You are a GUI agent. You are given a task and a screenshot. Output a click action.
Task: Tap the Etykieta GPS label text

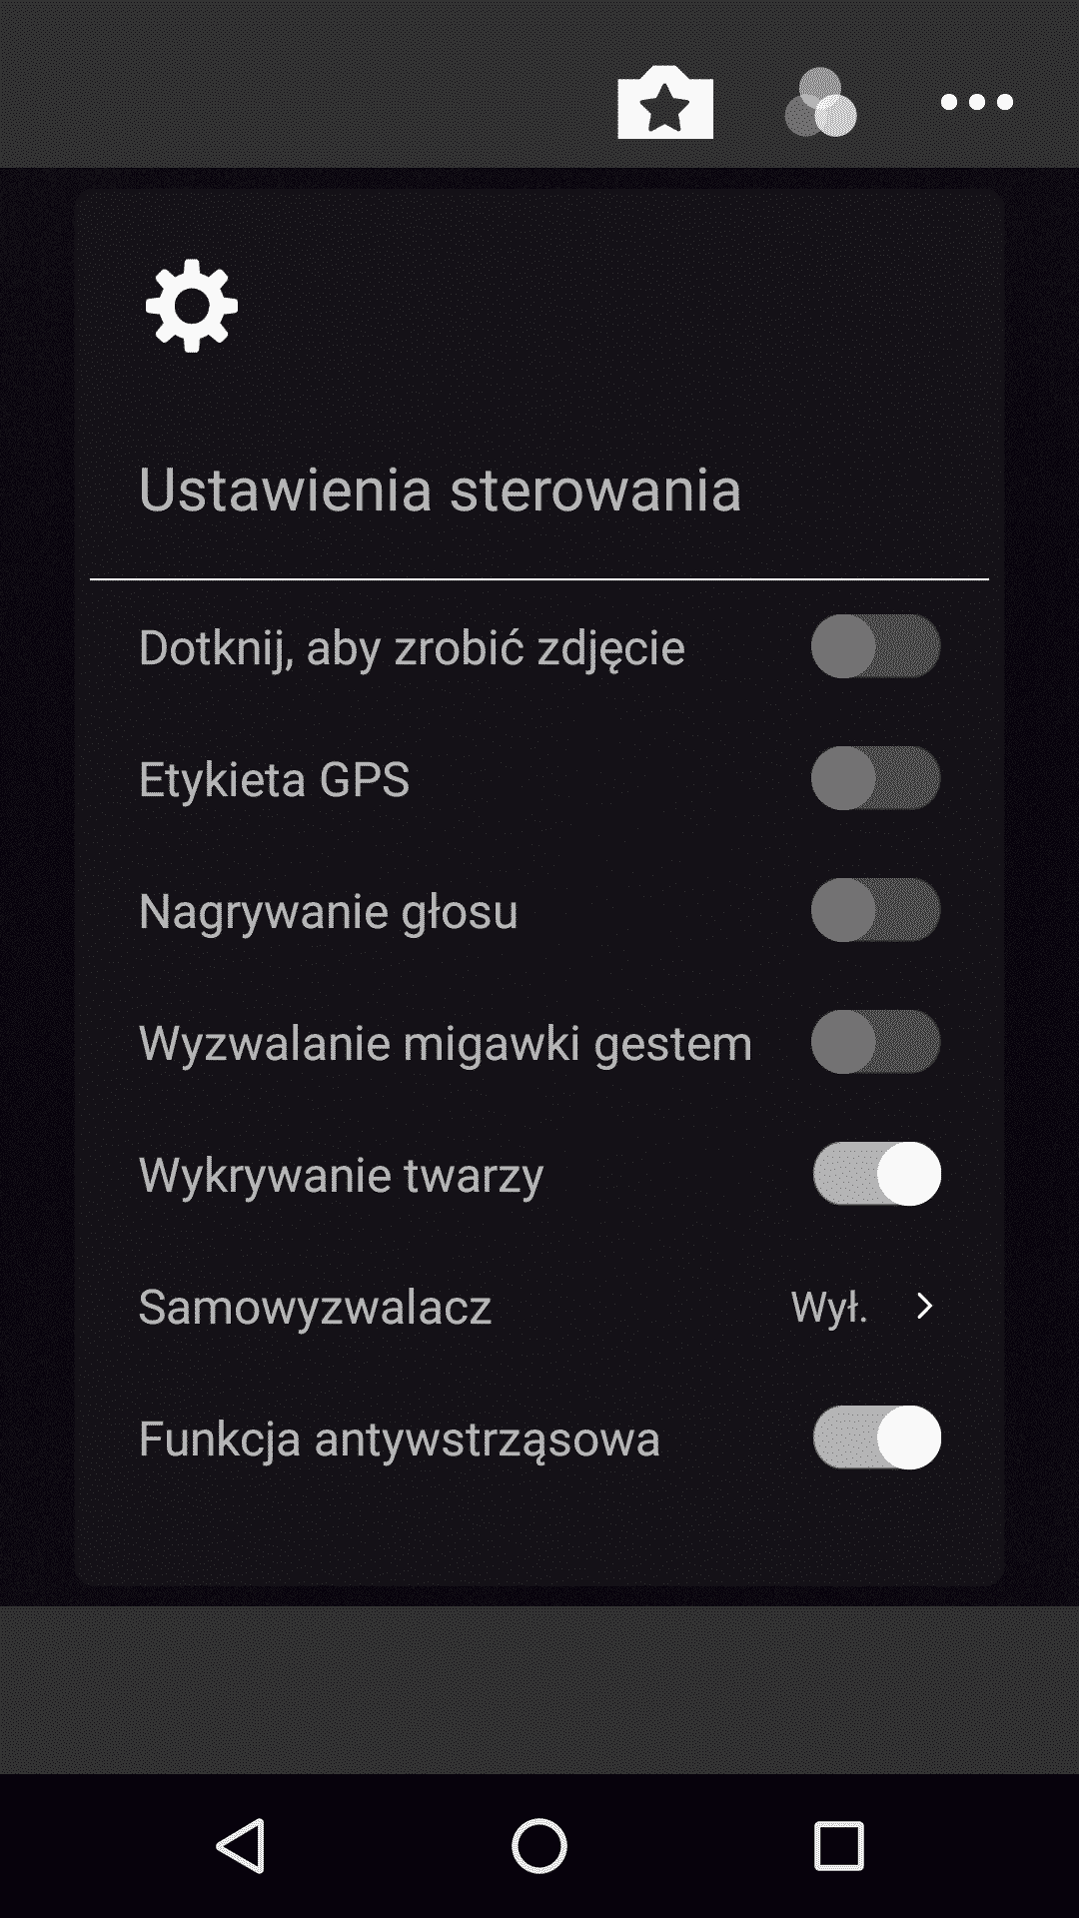(274, 779)
